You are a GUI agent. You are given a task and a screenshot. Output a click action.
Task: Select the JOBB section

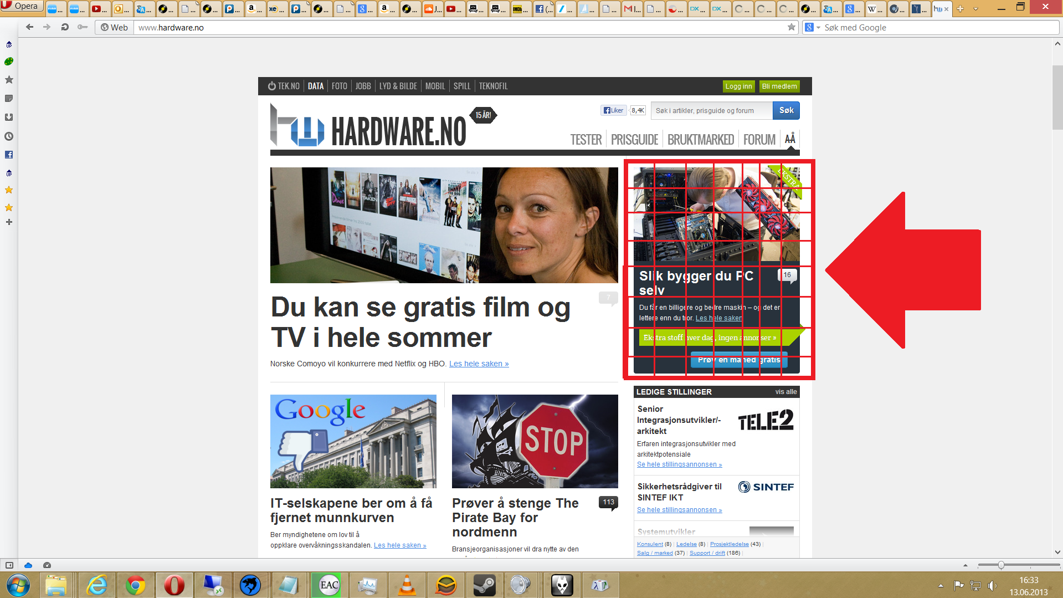pyautogui.click(x=363, y=86)
